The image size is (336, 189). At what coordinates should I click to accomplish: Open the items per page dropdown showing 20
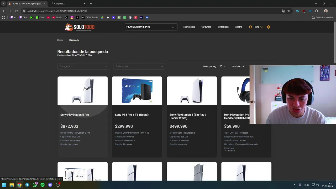222,66
